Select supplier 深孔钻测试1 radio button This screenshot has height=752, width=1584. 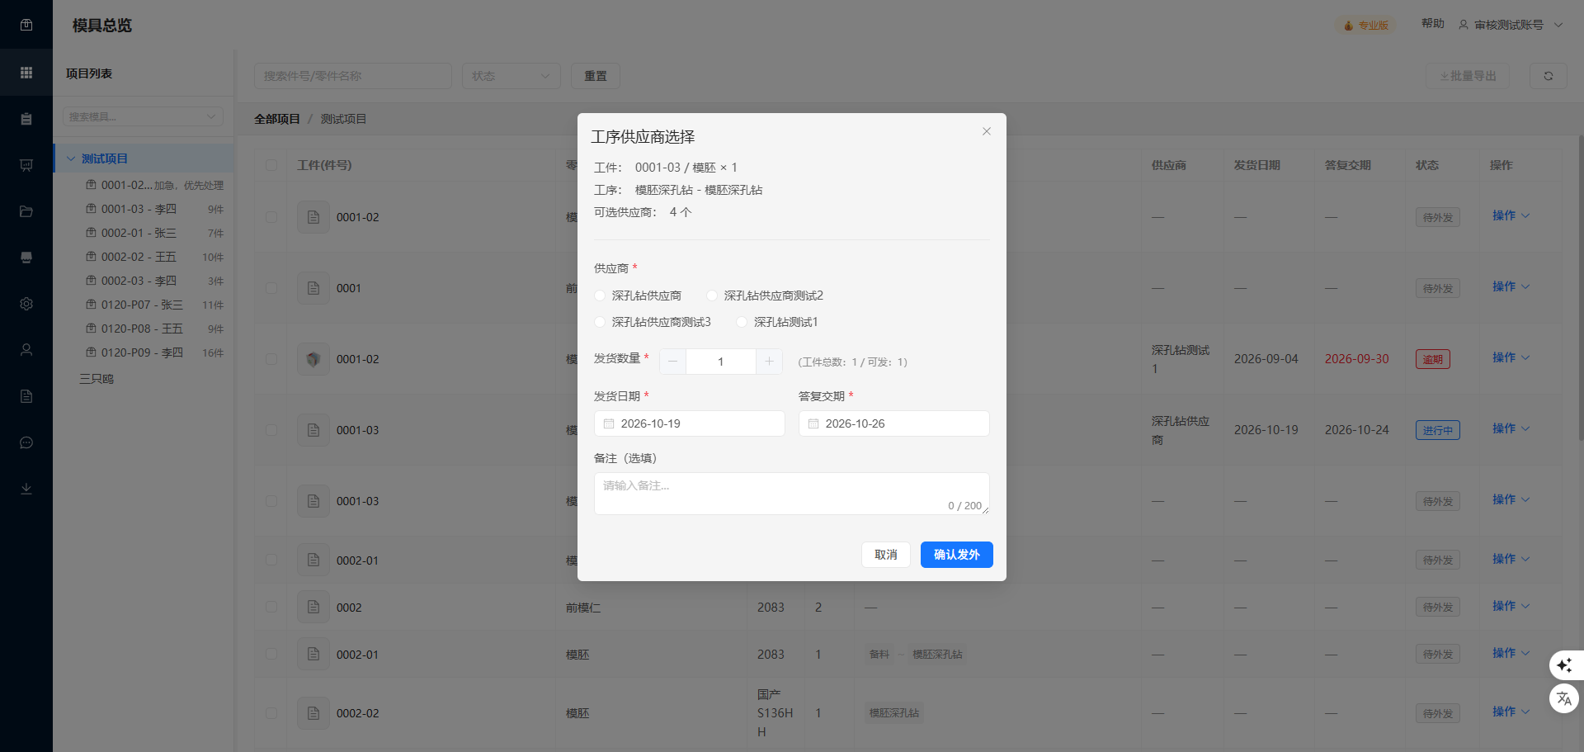tap(742, 322)
